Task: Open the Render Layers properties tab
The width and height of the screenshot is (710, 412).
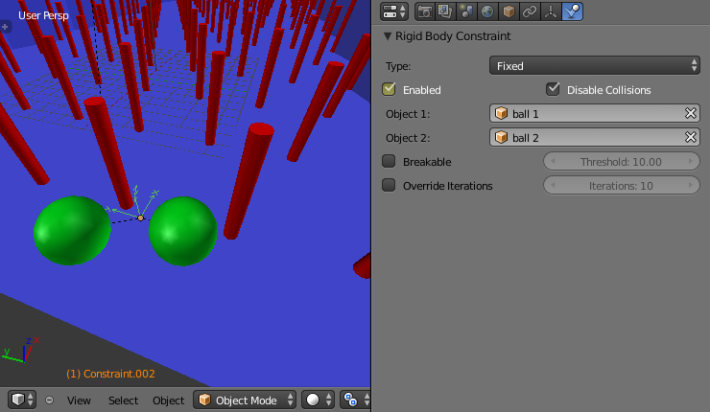Action: pyautogui.click(x=445, y=11)
